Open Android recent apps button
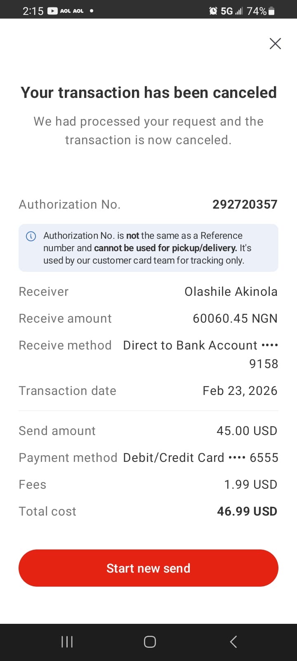 point(67,642)
